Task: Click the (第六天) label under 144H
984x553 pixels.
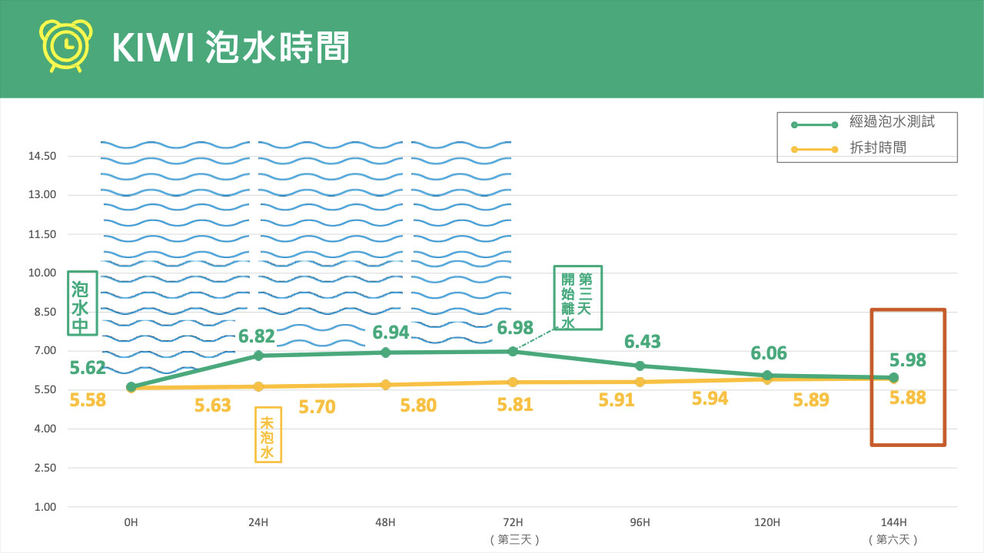Action: [x=893, y=540]
